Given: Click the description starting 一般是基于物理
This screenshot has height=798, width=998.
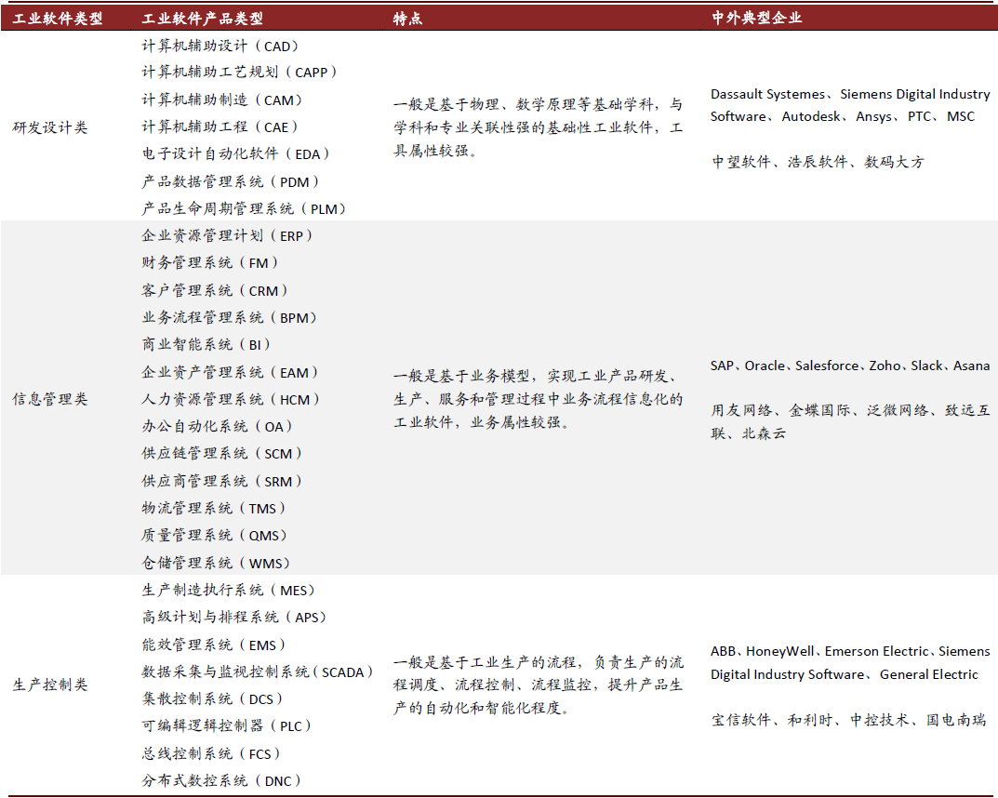Looking at the screenshot, I should (x=538, y=127).
